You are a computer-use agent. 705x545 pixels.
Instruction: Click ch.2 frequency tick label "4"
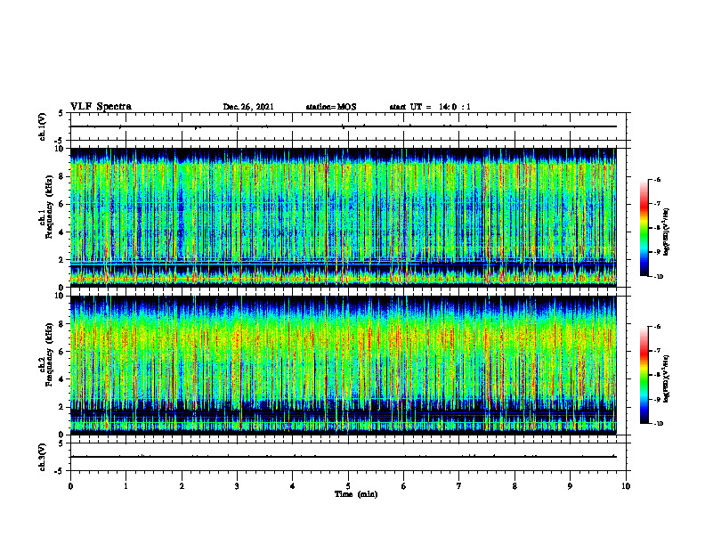[61, 379]
